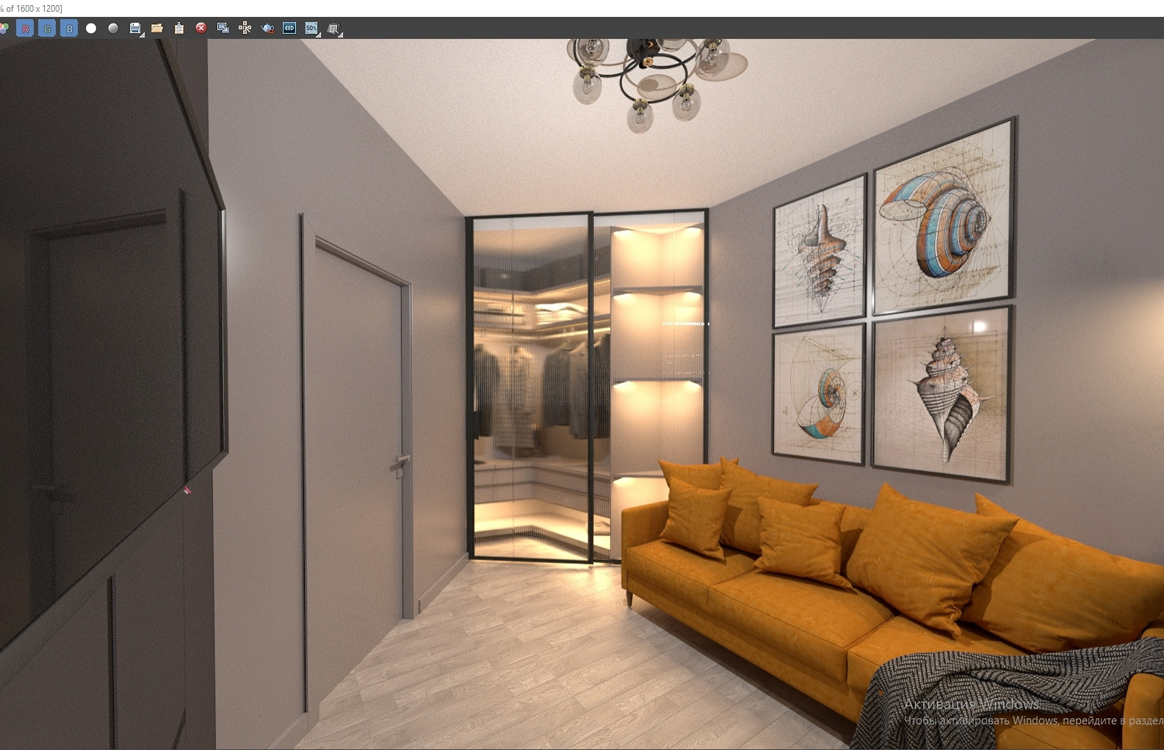Toggle the red channel R button
This screenshot has height=750, width=1164.
click(x=25, y=29)
